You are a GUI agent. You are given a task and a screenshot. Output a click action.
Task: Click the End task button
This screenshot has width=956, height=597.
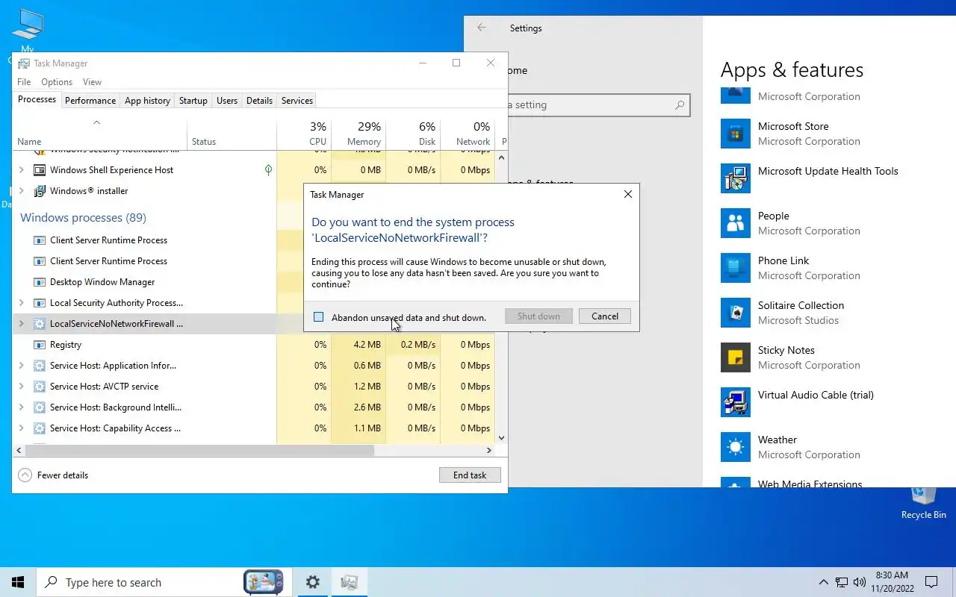(x=470, y=475)
